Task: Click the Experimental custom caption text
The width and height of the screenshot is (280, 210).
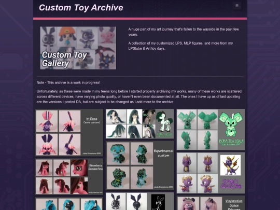Action: [163, 153]
